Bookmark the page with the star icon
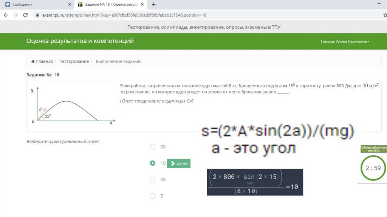This screenshot has height=217, width=387. coord(385,15)
